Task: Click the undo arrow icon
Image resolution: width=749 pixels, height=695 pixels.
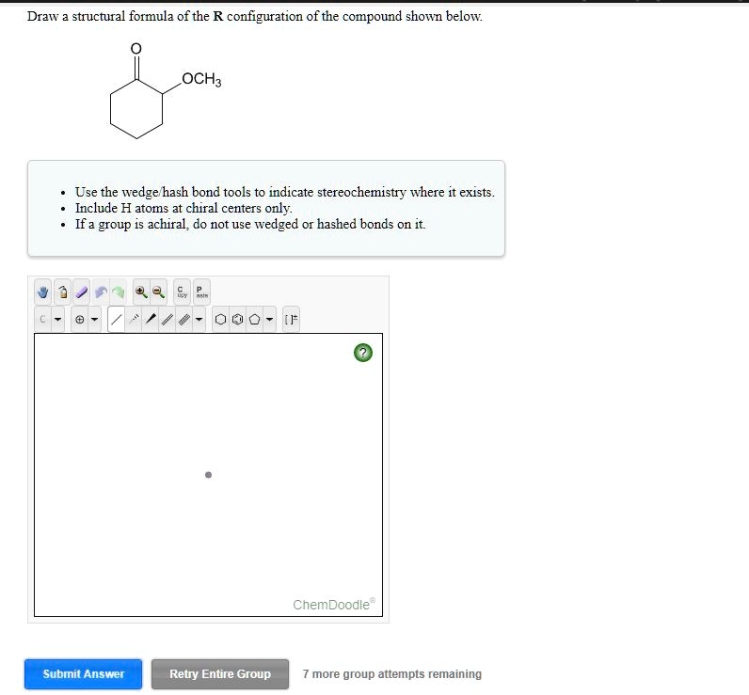Action: click(x=101, y=292)
